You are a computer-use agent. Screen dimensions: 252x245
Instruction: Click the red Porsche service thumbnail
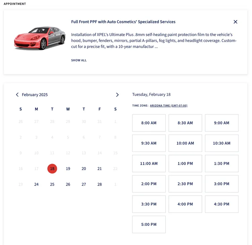tap(40, 38)
